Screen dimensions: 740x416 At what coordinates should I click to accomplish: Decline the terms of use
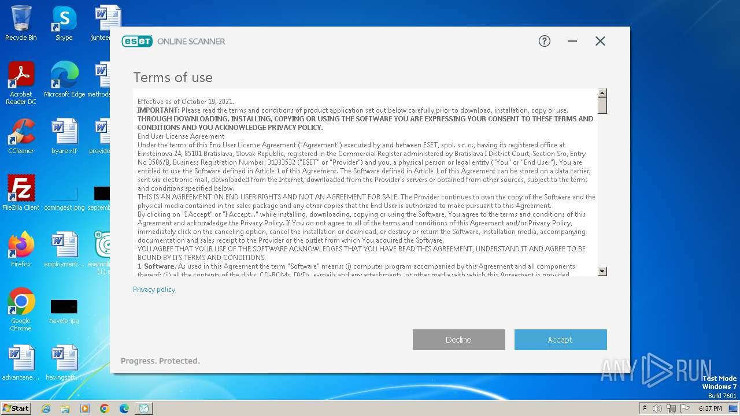tap(458, 340)
